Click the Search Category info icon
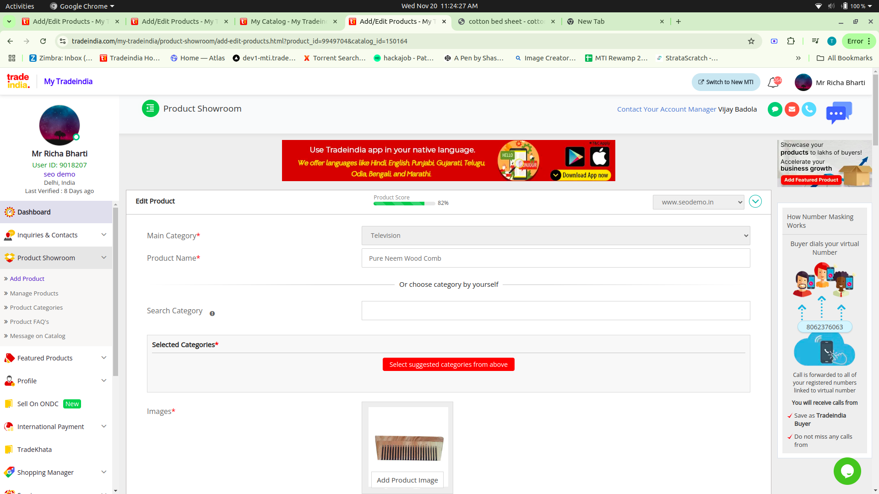 [212, 313]
